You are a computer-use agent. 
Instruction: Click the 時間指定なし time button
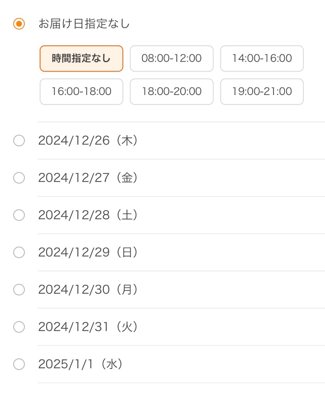(81, 58)
